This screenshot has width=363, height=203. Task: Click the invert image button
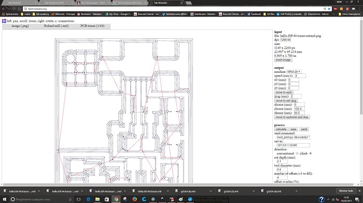pos(283,60)
